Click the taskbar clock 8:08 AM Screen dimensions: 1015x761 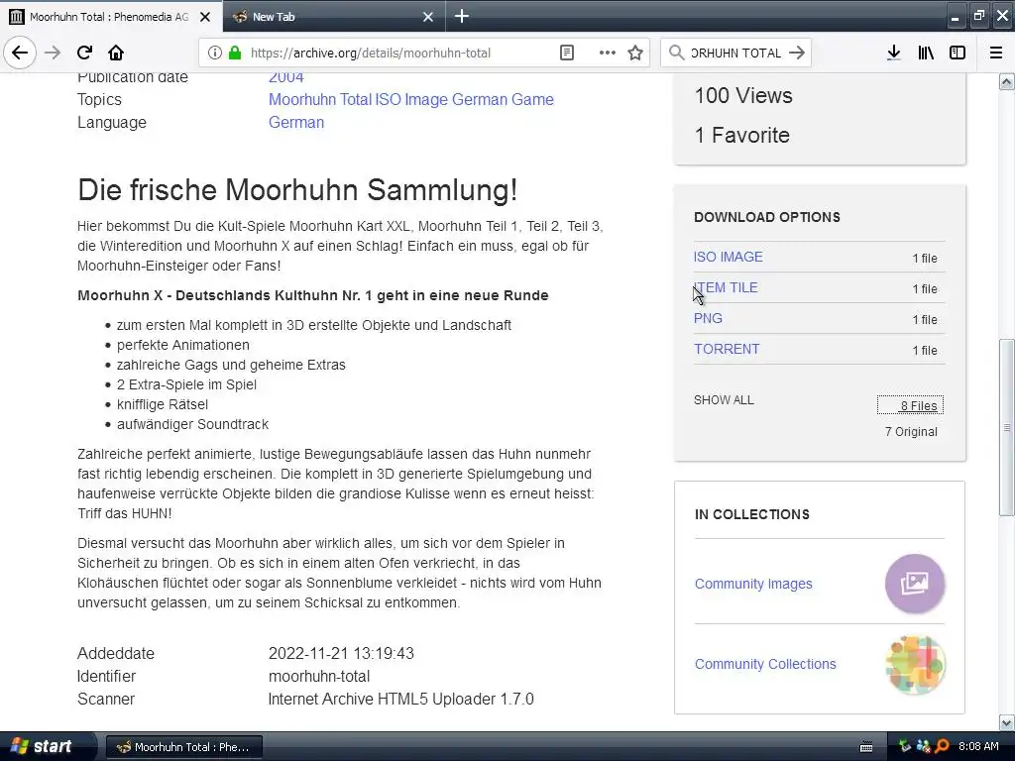978,747
